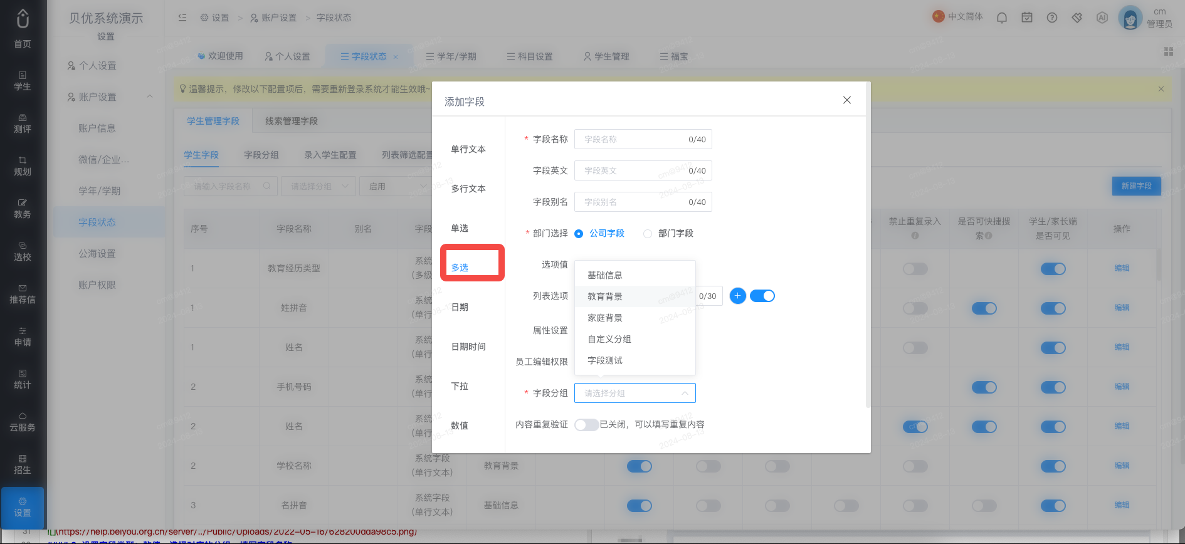This screenshot has width=1185, height=544.
Task: Select the 部门字段 radio button
Action: 648,233
